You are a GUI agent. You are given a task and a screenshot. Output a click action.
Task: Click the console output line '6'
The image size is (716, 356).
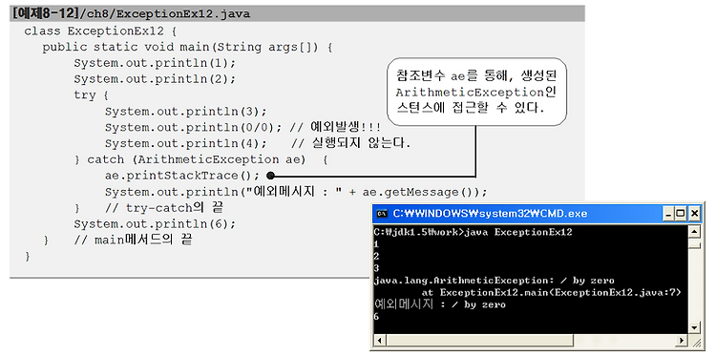pyautogui.click(x=376, y=316)
